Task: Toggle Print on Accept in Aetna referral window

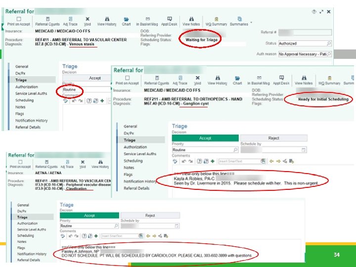Action: 20,164
